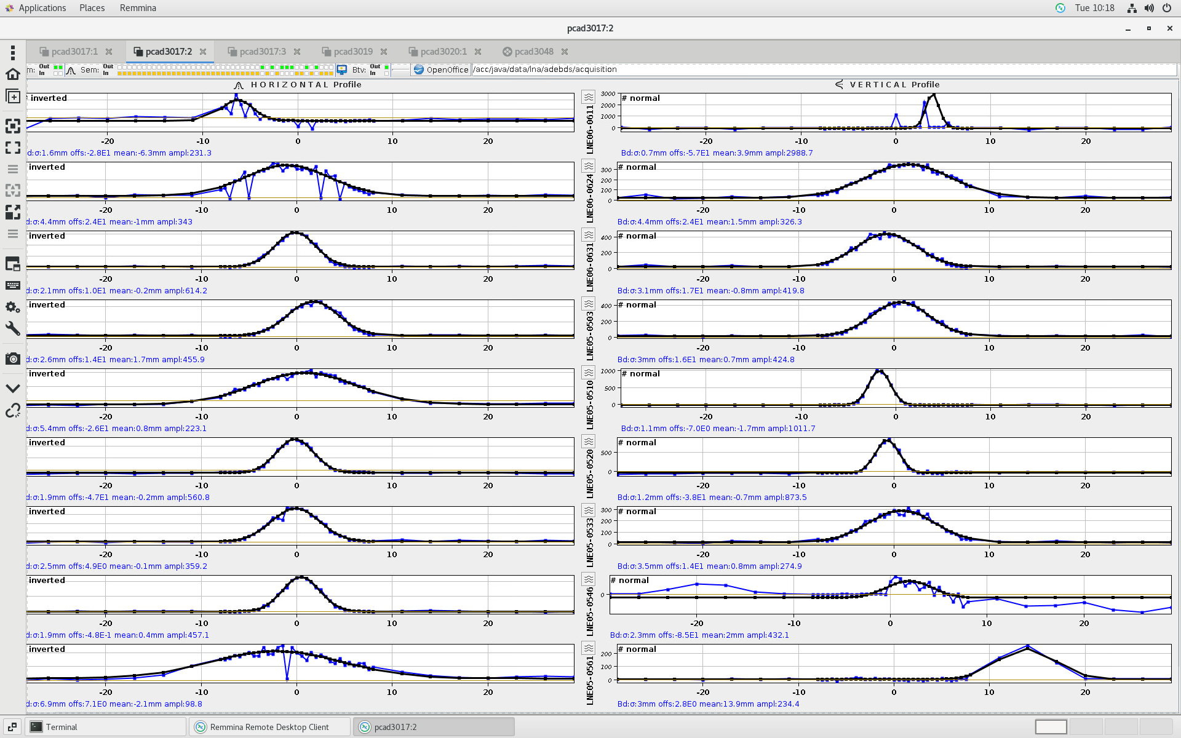Toggle the keyboard grab icon
The width and height of the screenshot is (1181, 738).
(12, 285)
